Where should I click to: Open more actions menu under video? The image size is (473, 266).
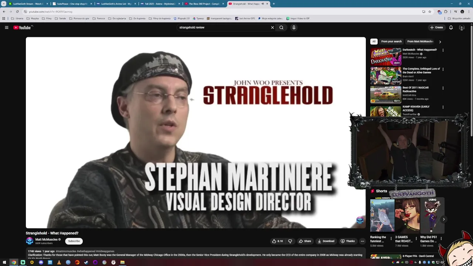pyautogui.click(x=362, y=241)
